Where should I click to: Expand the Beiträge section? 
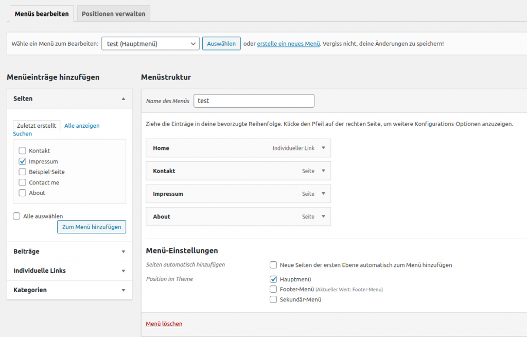pyautogui.click(x=69, y=251)
